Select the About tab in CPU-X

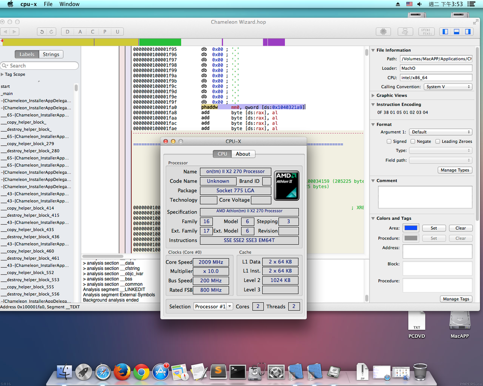[x=243, y=154]
